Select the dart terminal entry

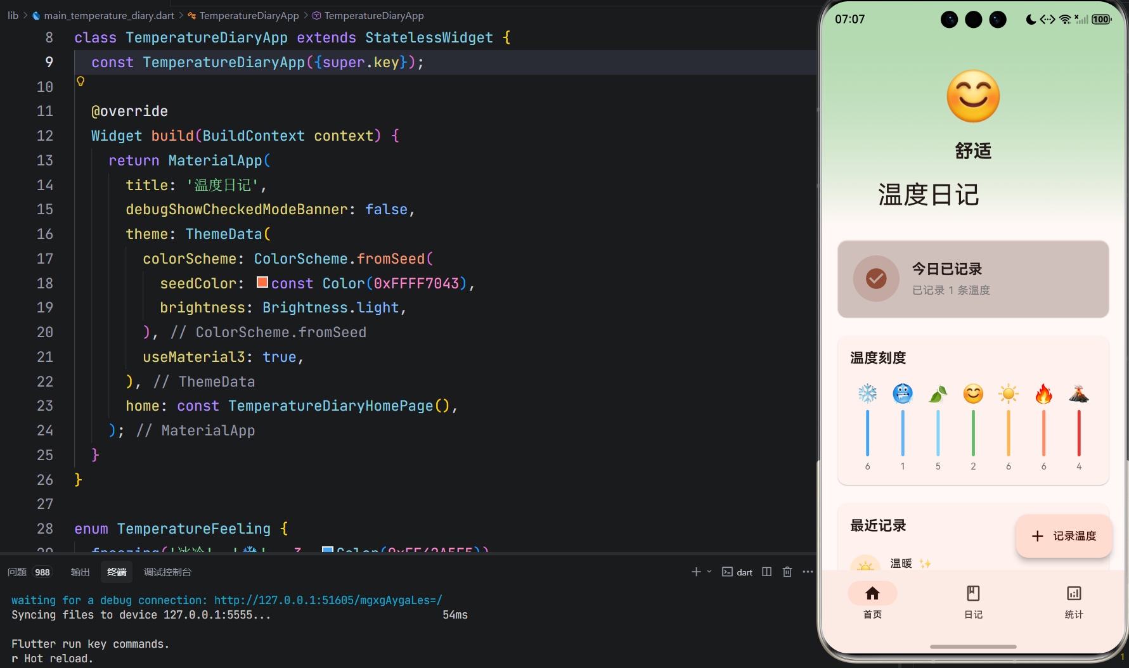[737, 572]
